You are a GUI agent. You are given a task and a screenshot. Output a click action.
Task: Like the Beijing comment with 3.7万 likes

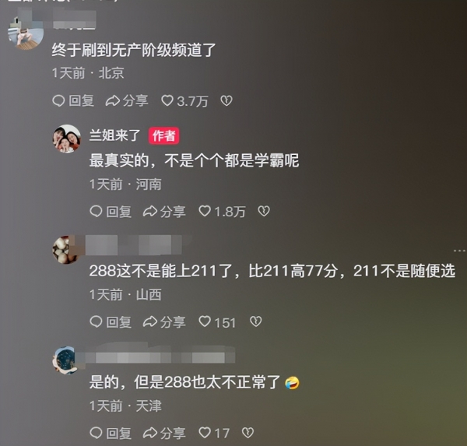pos(184,101)
